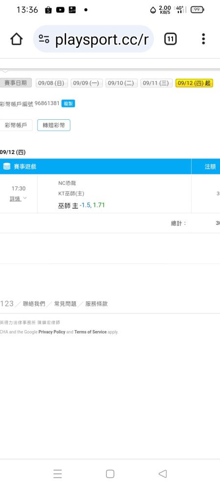
Task: Click the 賽事遊戲 header coin icon
Action: click(x=6, y=167)
